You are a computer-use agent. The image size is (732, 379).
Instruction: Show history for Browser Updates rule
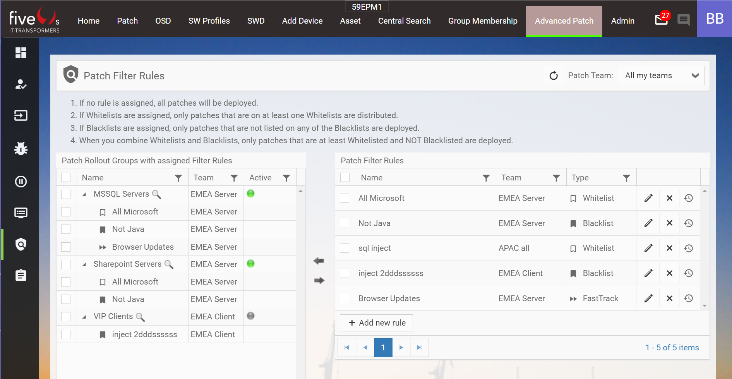688,298
